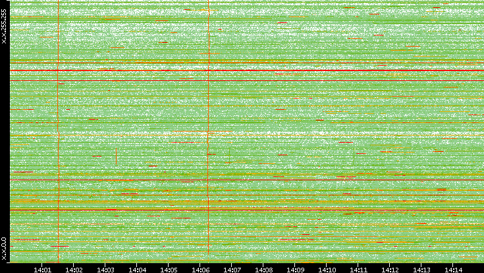484x273 pixels.
Task: Click the 14:11 time axis label
Action: tap(358, 270)
